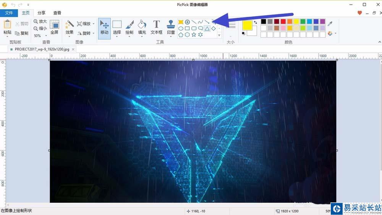
Task: Click the 复制 copy button
Action: click(22, 33)
